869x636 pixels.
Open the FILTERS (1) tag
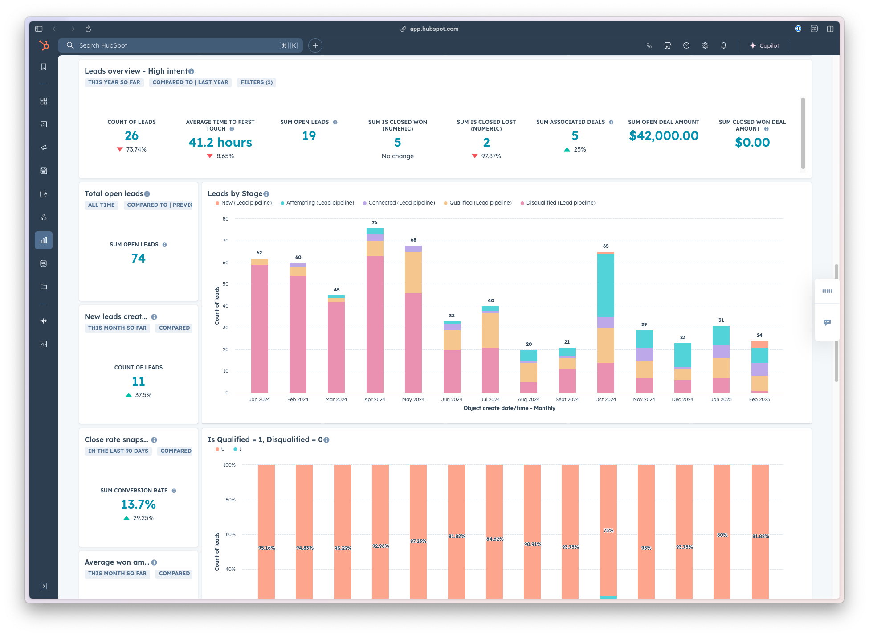click(257, 82)
